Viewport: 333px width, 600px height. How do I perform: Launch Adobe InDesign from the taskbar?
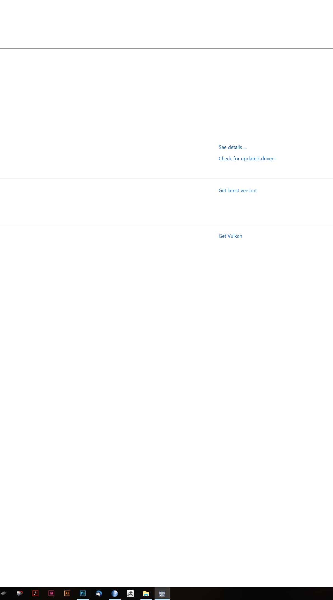coord(51,593)
